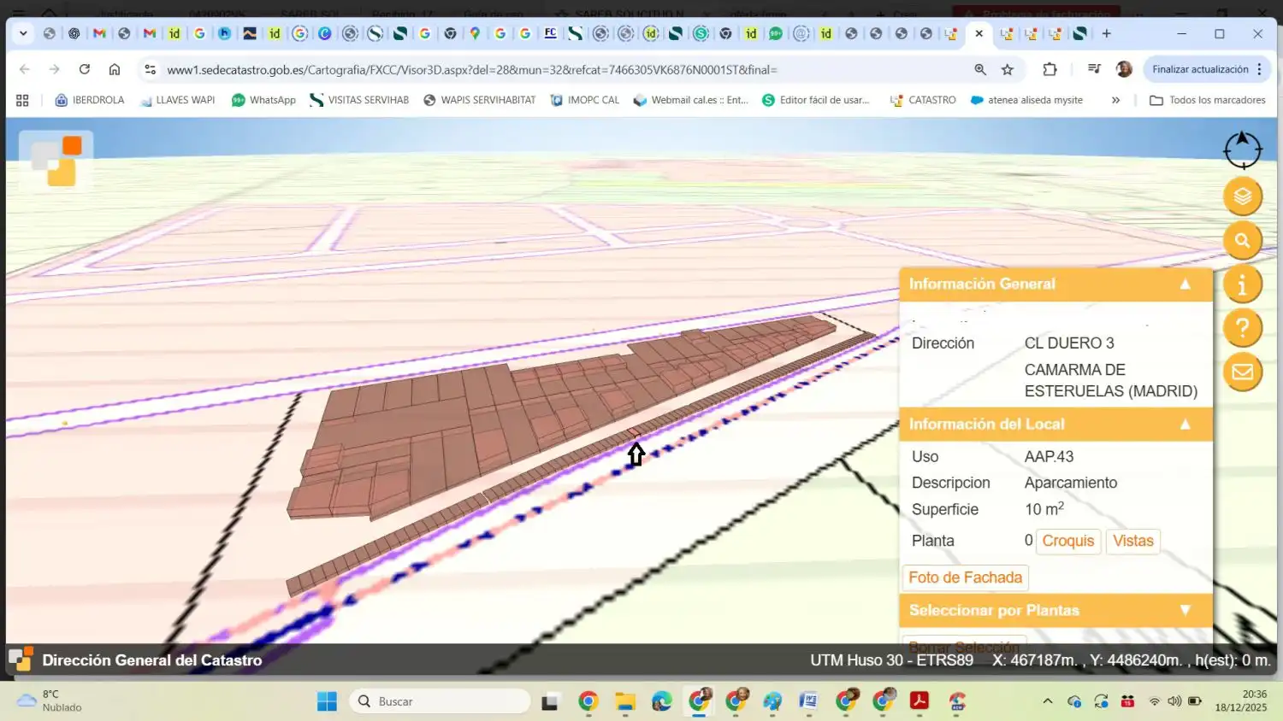Click the site information icon in address bar

coord(150,70)
